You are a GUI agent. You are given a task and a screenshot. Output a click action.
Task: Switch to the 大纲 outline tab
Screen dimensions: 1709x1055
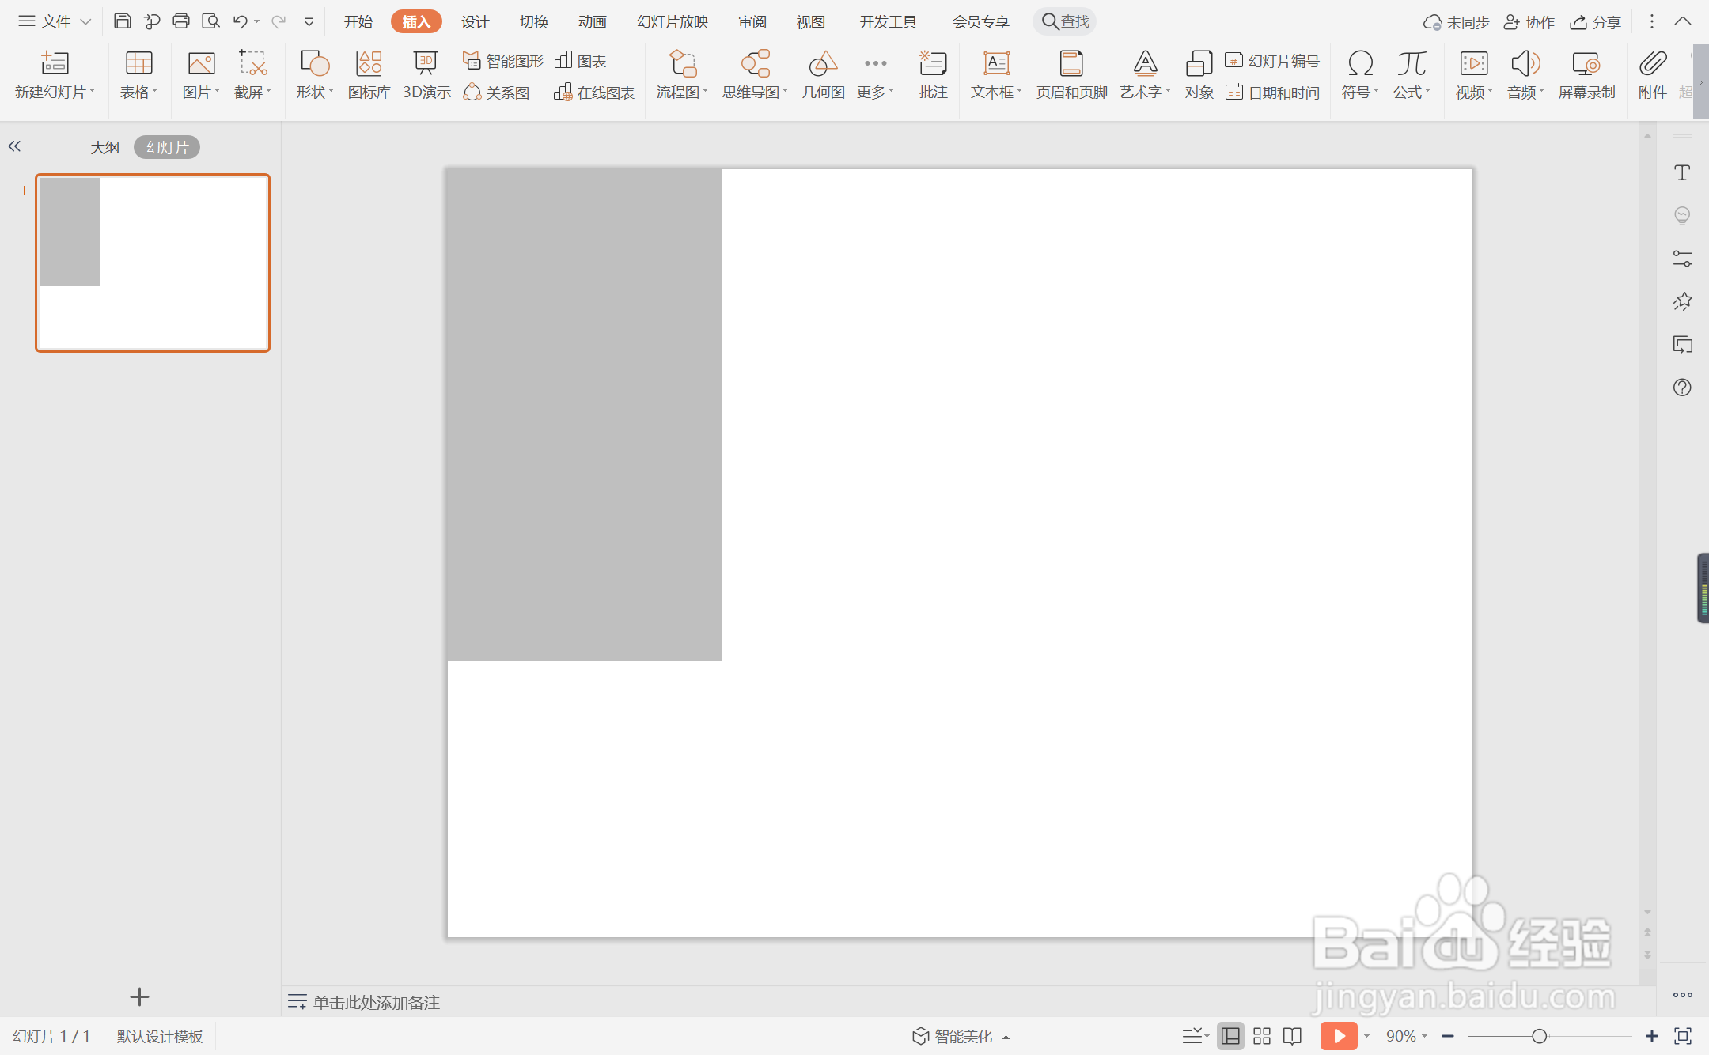click(104, 147)
